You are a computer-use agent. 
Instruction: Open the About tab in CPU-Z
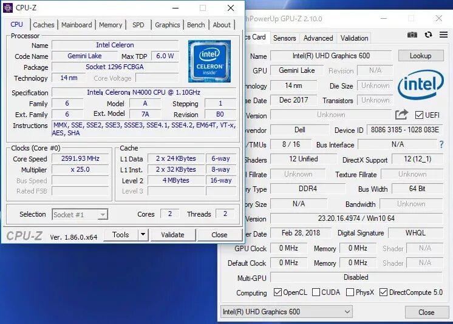click(222, 25)
